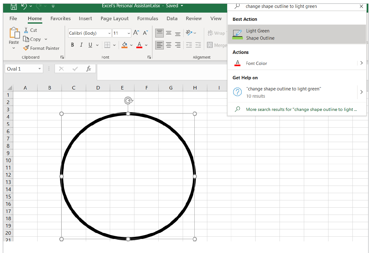Image resolution: width=372 pixels, height=253 pixels.
Task: Open more search results link
Action: coord(301,109)
